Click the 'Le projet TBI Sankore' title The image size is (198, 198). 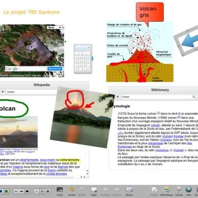[31, 12]
